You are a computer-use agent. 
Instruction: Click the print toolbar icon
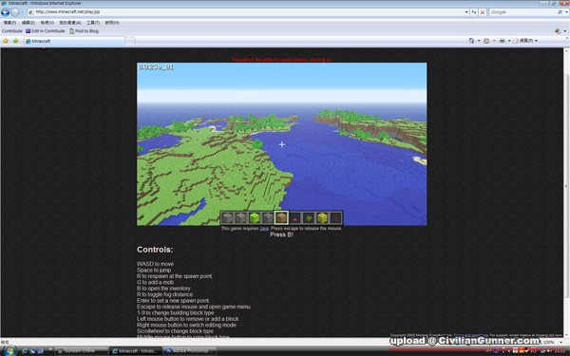(502, 41)
